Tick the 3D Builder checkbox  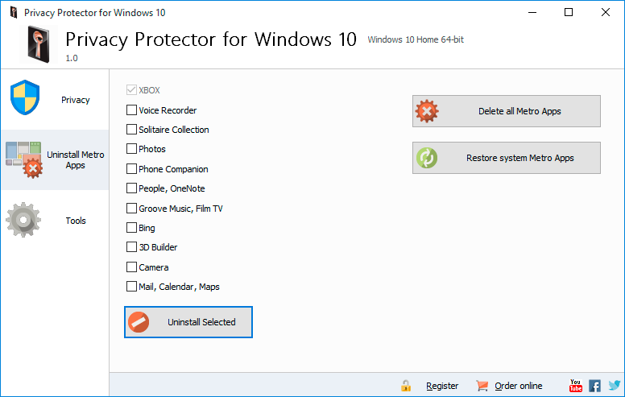[x=131, y=247]
